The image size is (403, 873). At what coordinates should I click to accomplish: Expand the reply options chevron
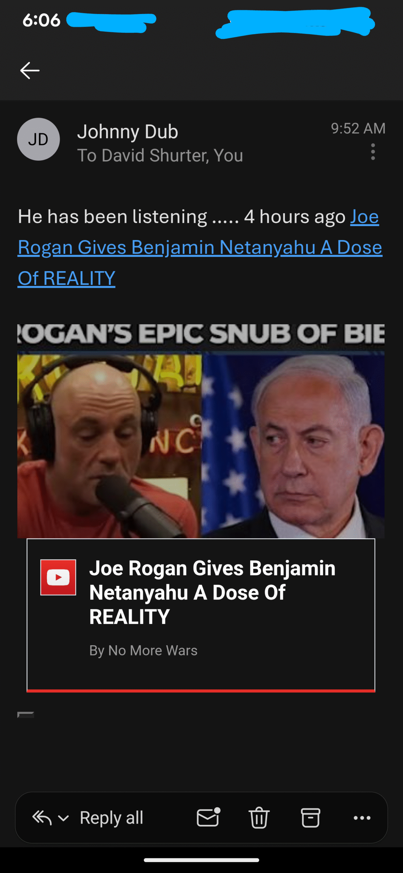point(63,818)
